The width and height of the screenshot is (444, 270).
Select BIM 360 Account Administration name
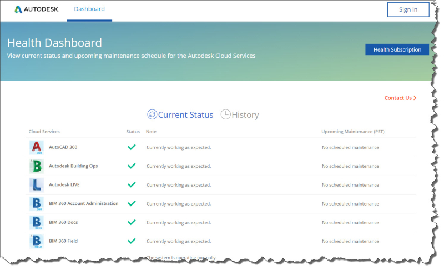84,203
